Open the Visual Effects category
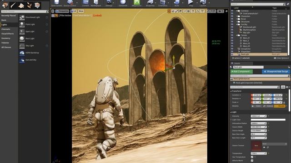291x163 pixels. [8, 34]
